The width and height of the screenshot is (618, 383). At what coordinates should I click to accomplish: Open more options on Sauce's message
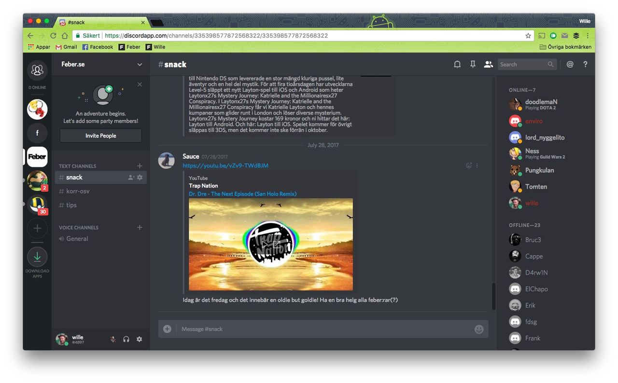pos(477,165)
